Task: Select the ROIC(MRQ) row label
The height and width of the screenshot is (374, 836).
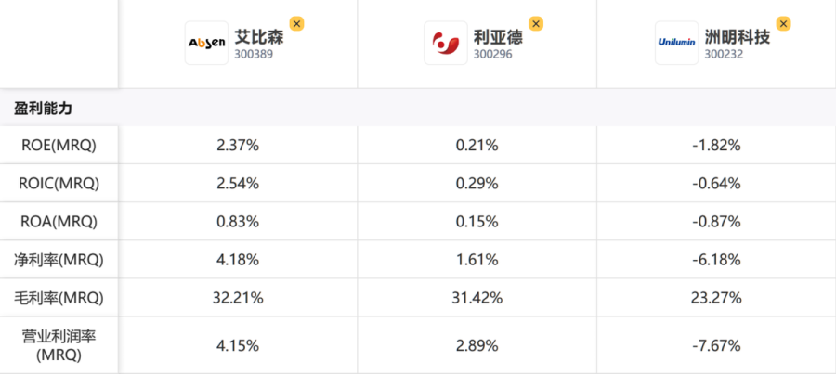Action: (59, 183)
